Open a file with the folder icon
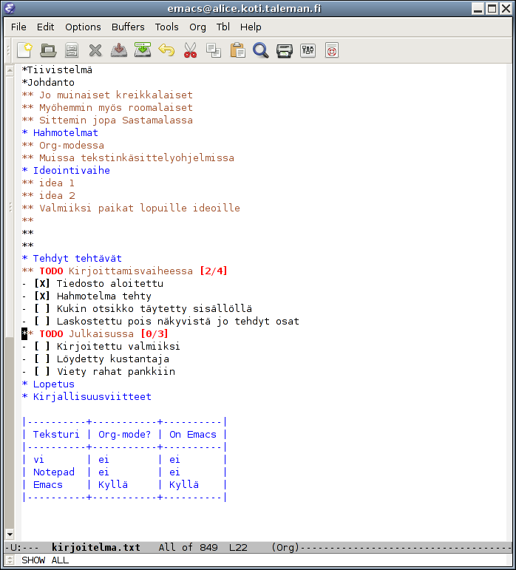This screenshot has height=570, width=516. [48, 50]
